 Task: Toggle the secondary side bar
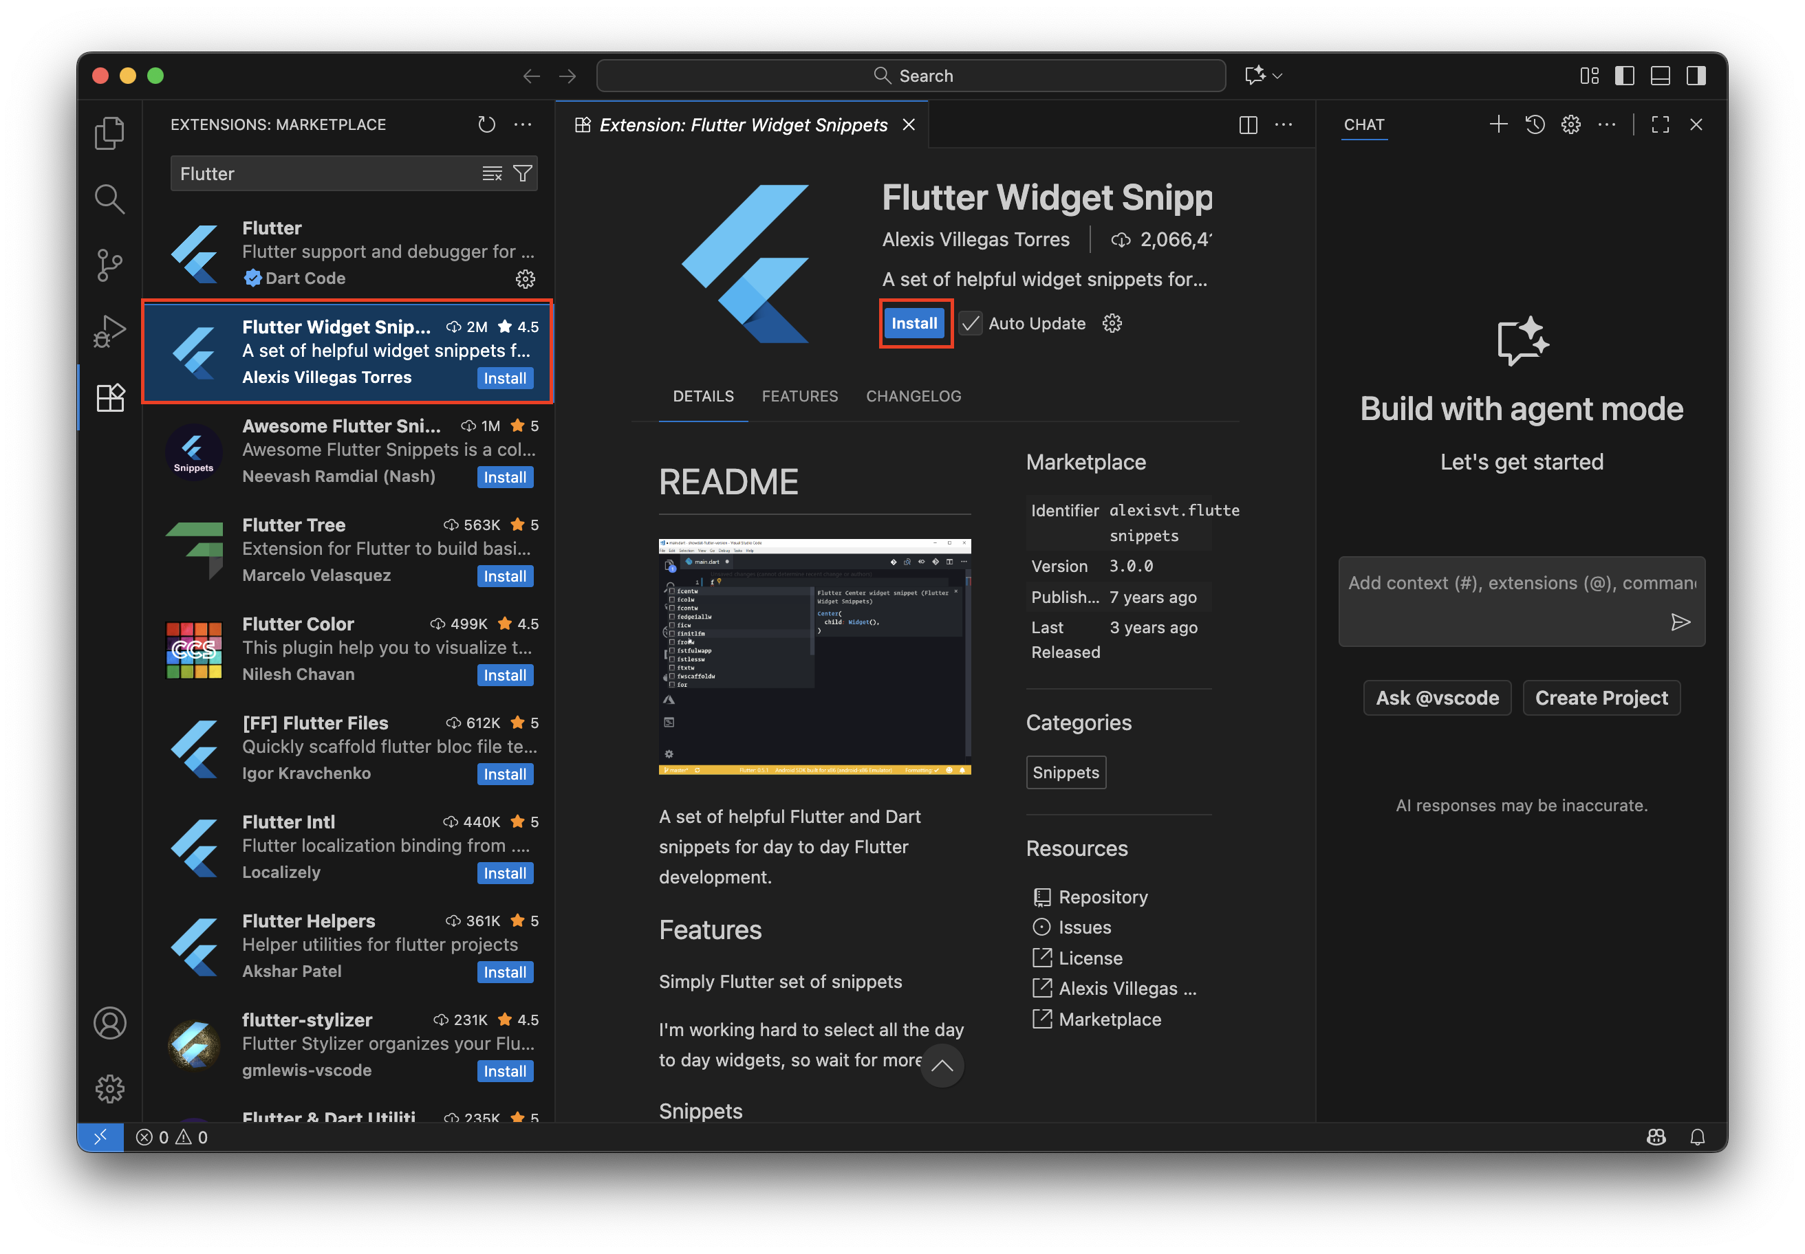(1696, 76)
